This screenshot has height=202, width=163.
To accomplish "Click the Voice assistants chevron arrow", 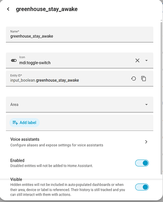I will 146,142.
